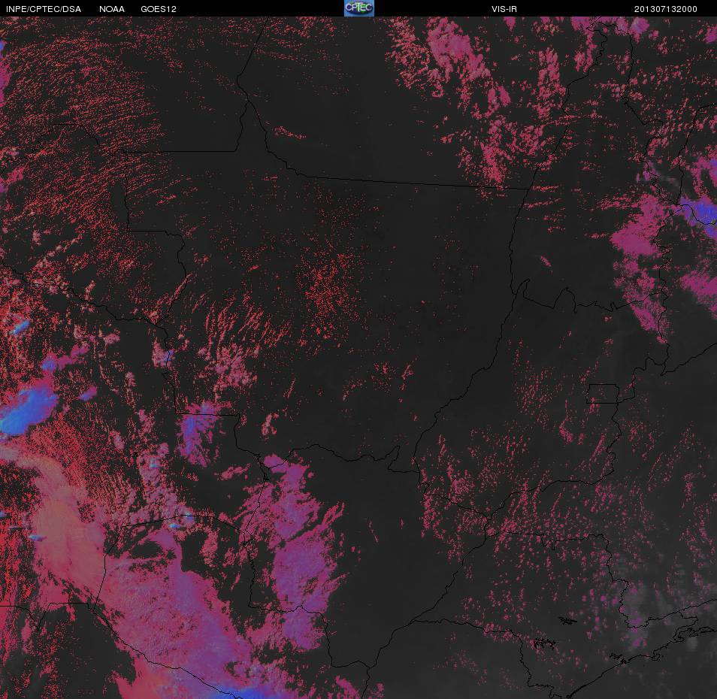717x699 pixels.
Task: Click the 201307132000 timestamp
Action: click(665, 9)
